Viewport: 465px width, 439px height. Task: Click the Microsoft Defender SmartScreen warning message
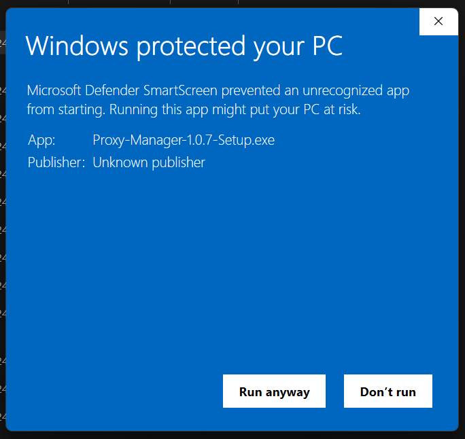[218, 100]
